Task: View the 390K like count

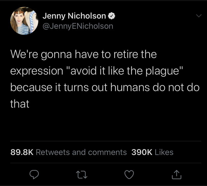Action: (142, 152)
